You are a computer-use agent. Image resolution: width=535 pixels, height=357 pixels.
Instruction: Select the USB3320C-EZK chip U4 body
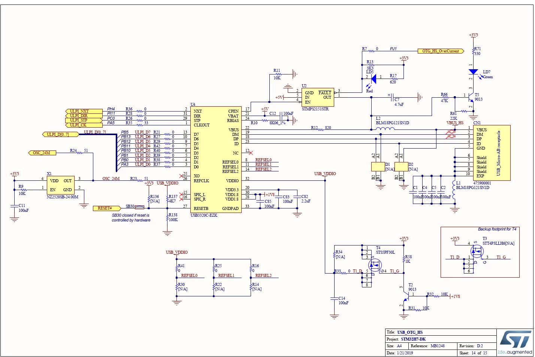[216, 160]
